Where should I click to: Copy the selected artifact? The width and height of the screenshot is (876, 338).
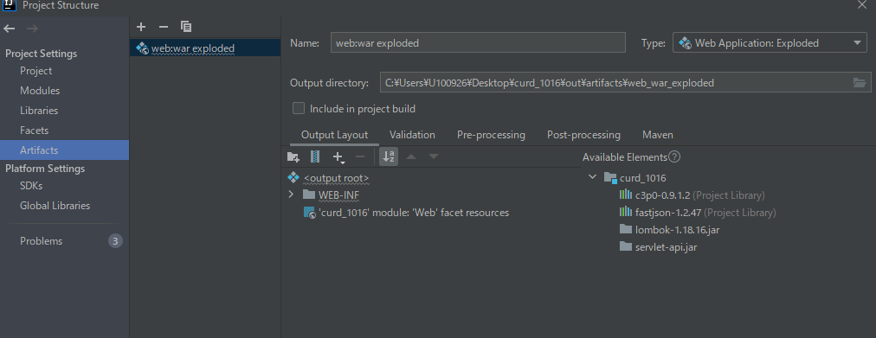pos(186,27)
